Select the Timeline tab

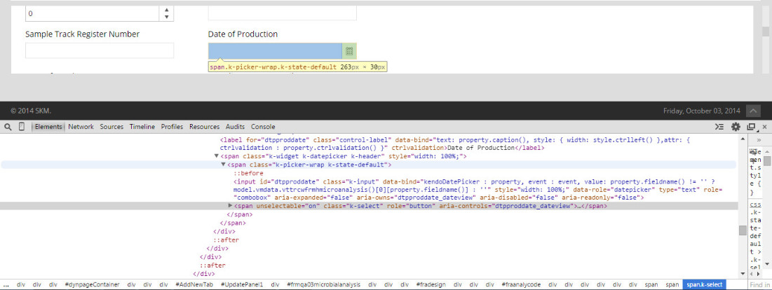(142, 127)
